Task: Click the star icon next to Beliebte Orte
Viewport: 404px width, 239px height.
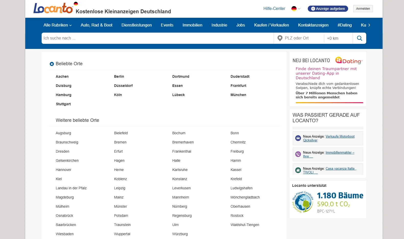Action: coord(52,64)
